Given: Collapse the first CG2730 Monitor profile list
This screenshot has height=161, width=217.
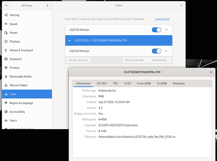Looking at the screenshot, I should pyautogui.click(x=166, y=30).
